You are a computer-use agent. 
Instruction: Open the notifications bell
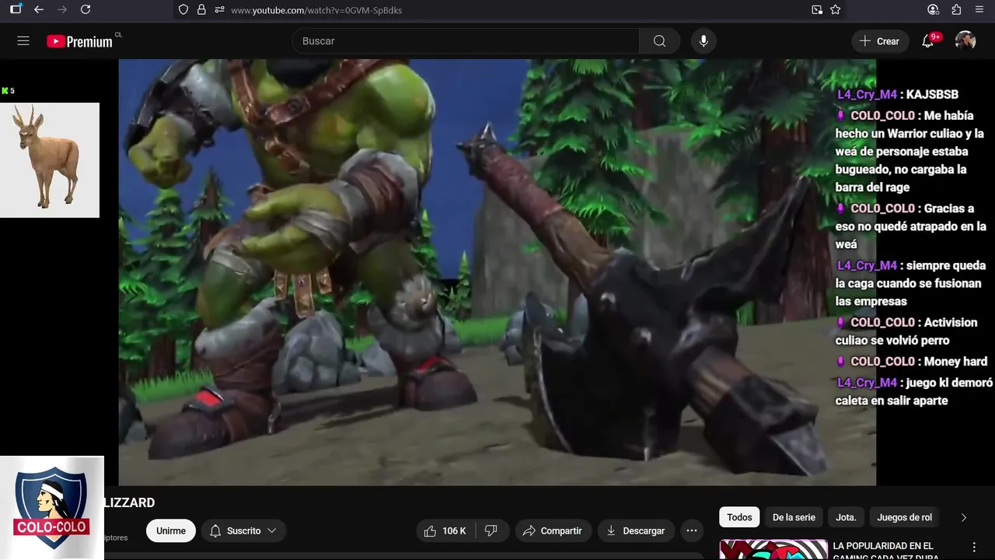click(927, 41)
